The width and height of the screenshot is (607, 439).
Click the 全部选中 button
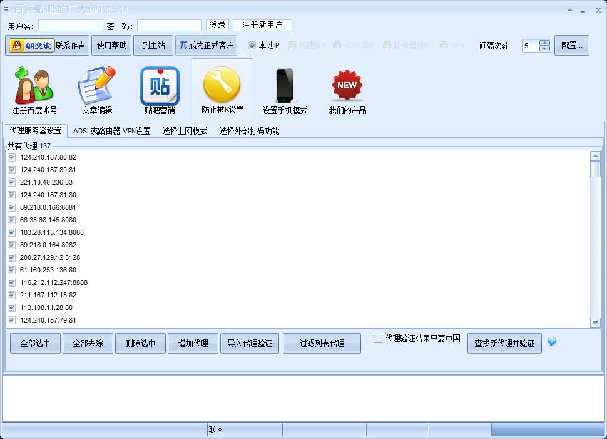coord(35,343)
